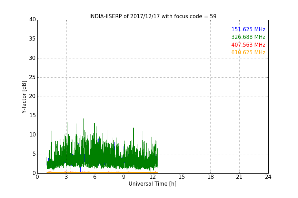Click x-axis tick label '9'
Image resolution: width=298 pixels, height=198 pixels.
pyautogui.click(x=124, y=177)
